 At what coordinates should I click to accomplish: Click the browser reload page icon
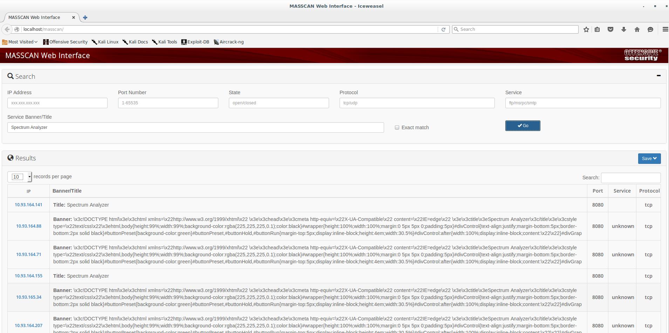pyautogui.click(x=443, y=29)
